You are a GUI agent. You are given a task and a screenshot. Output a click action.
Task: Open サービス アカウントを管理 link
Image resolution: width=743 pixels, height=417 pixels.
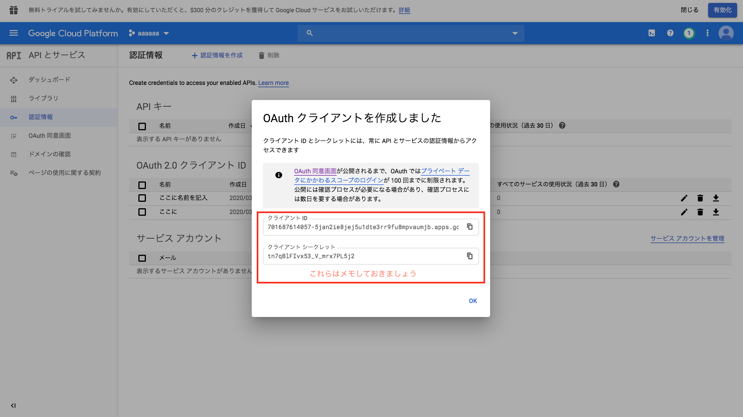click(x=687, y=238)
